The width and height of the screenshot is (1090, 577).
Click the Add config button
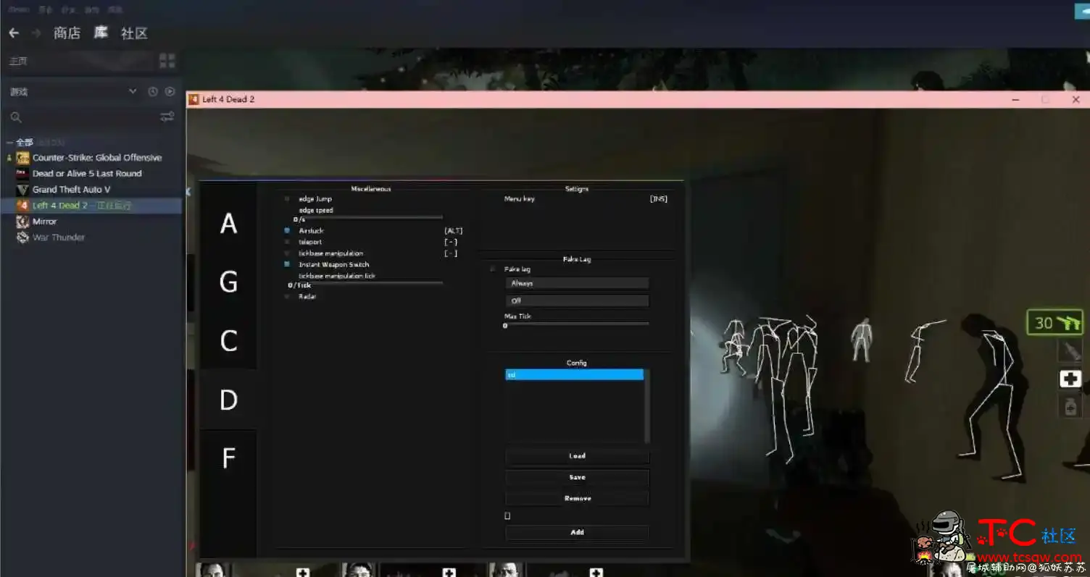click(577, 532)
